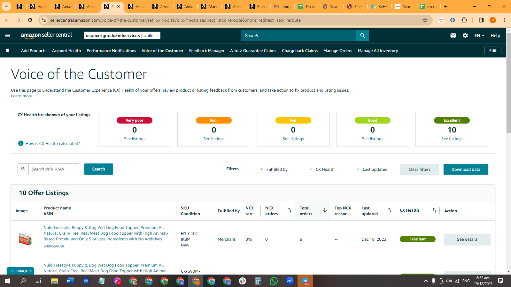Sort by Last updated arrows
The height and width of the screenshot is (287, 511).
pos(390,210)
